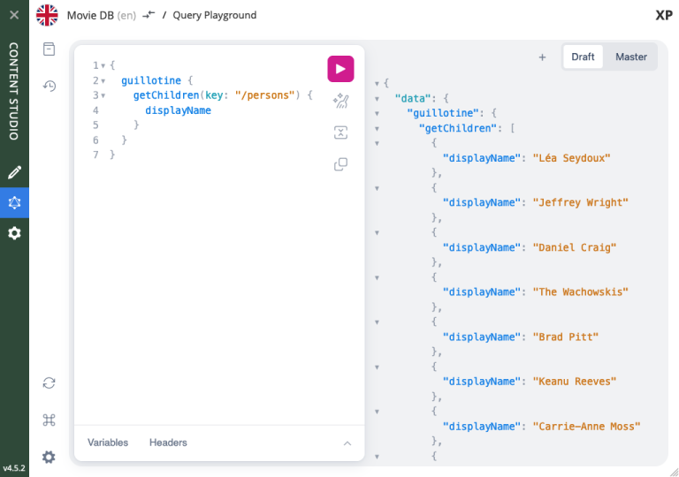Click the UK flag project icon
The image size is (679, 477).
click(47, 16)
